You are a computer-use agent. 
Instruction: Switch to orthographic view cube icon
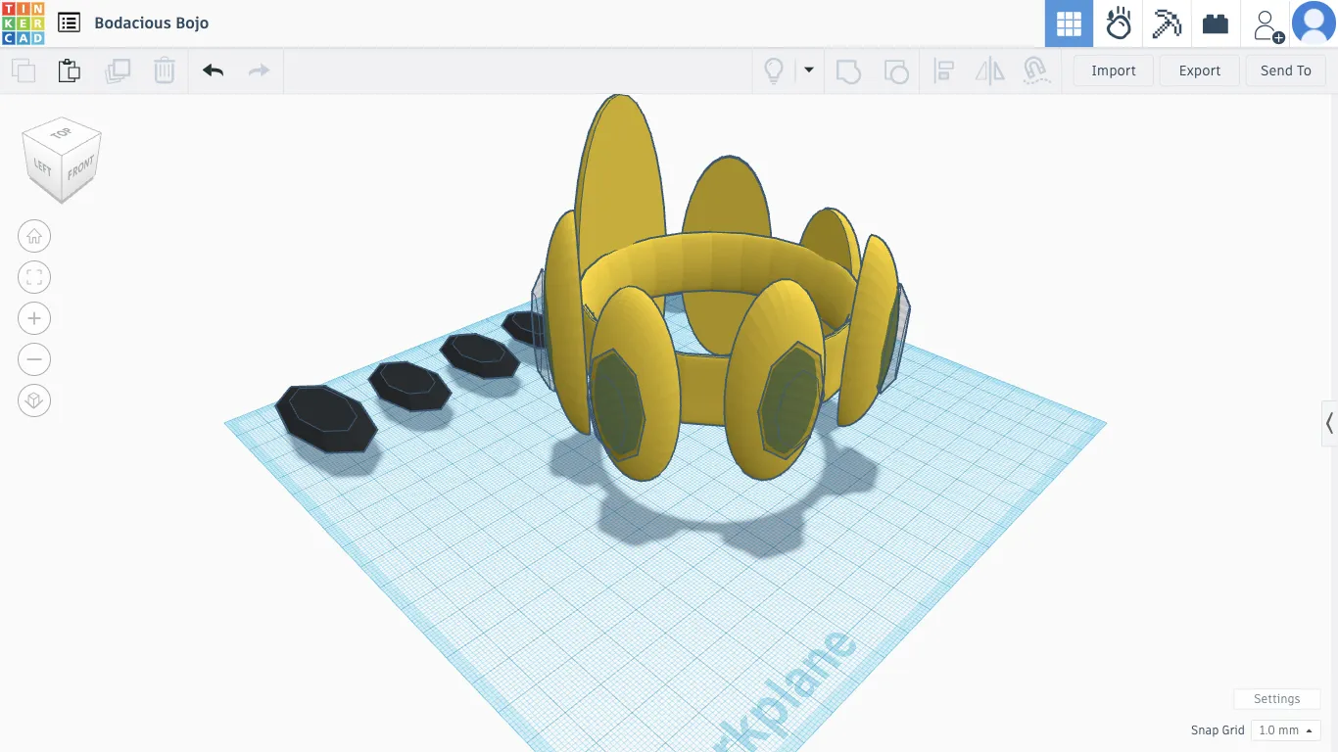[x=34, y=400]
